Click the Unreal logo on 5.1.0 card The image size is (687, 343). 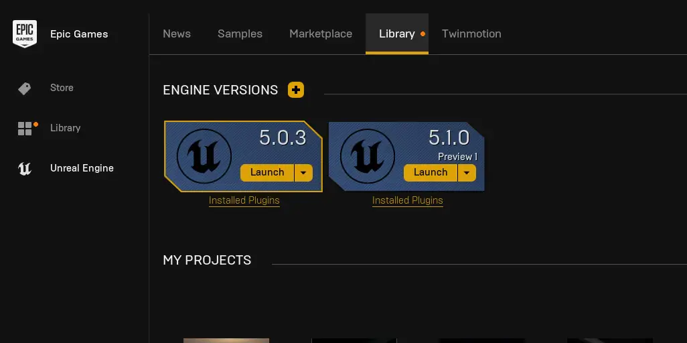coord(368,157)
